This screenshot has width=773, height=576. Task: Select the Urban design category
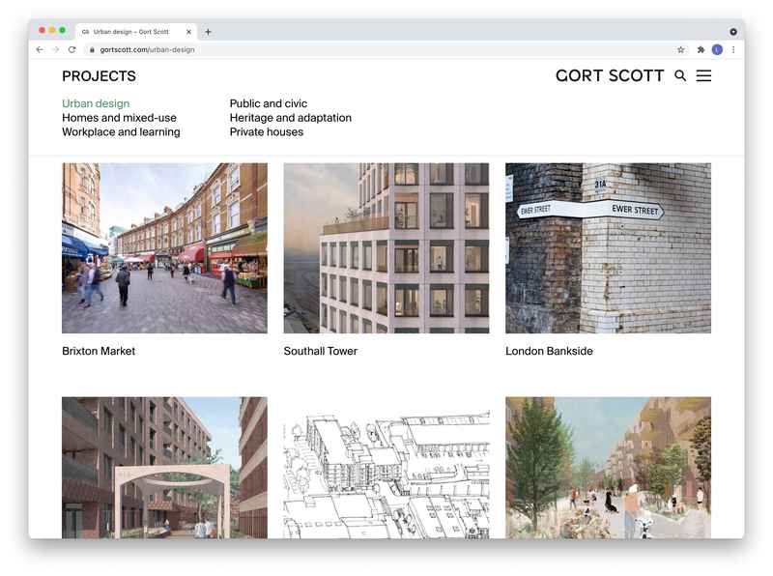(x=96, y=103)
